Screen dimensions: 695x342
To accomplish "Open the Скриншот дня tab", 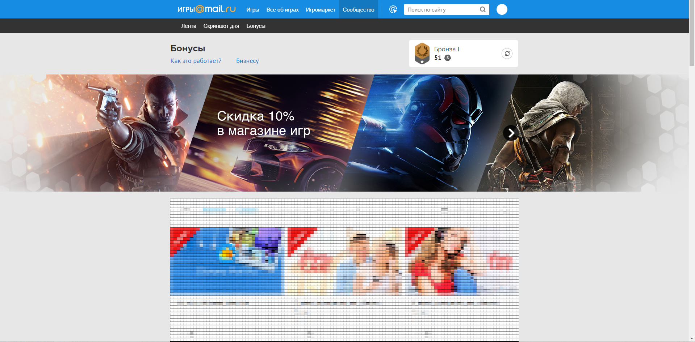I will tap(221, 26).
